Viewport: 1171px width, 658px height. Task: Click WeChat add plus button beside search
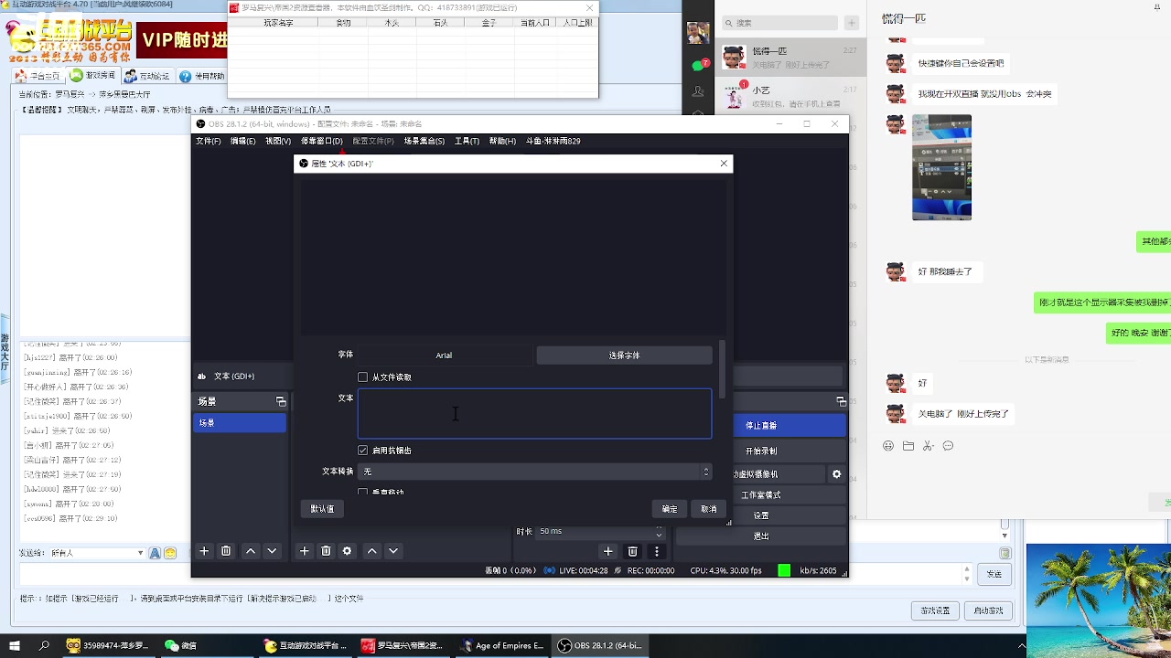click(x=852, y=23)
